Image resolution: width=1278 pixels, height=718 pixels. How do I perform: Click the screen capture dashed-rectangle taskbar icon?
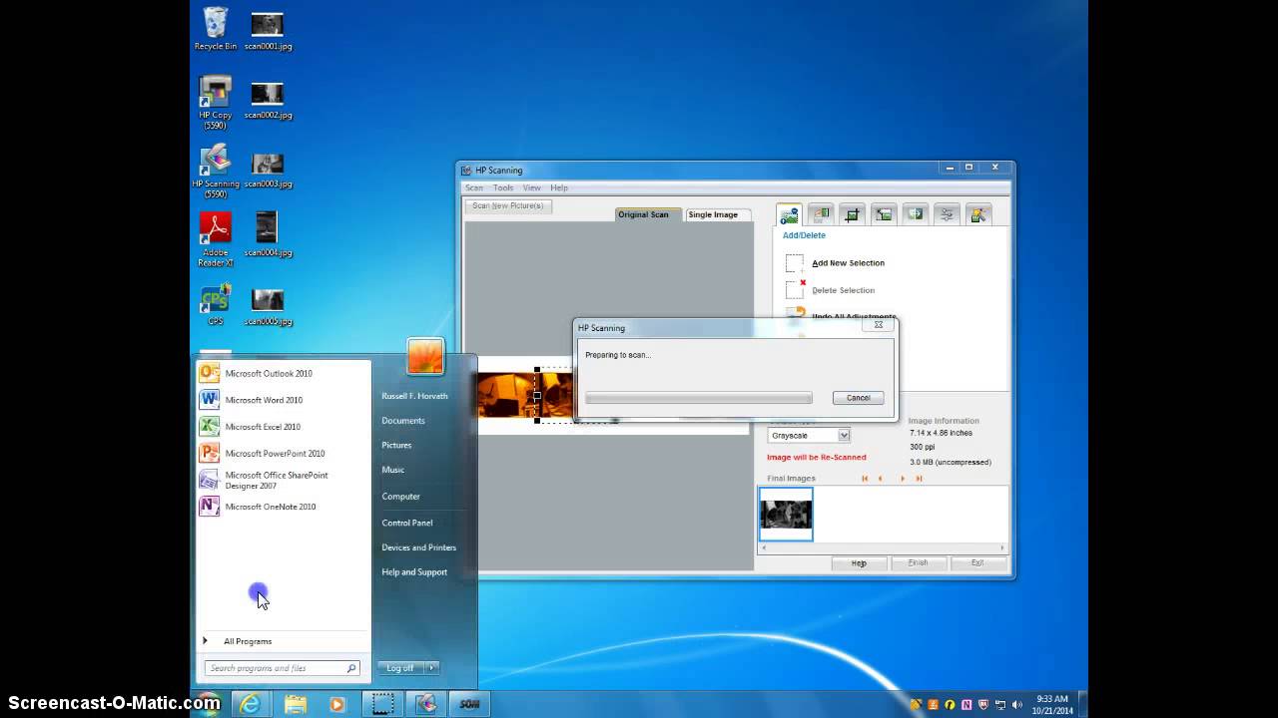click(381, 704)
